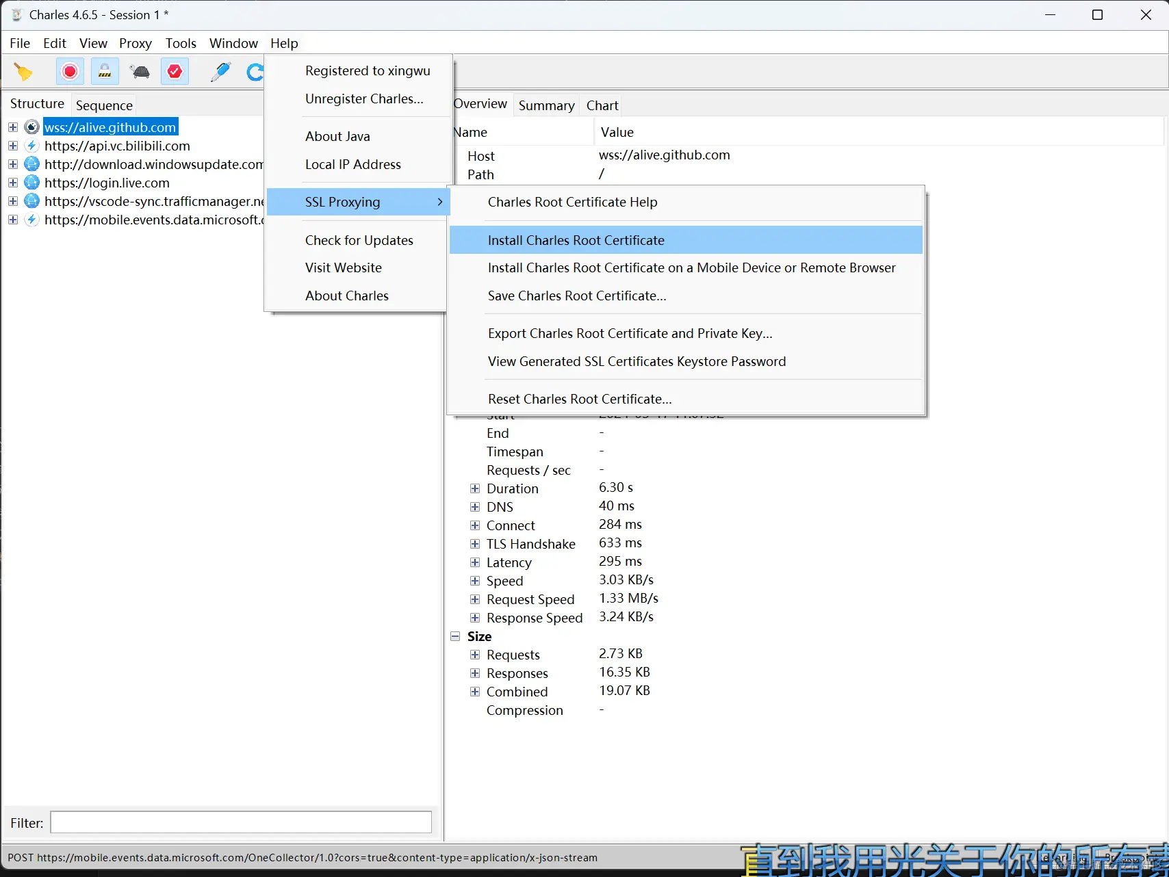Expand the download.windowsupdate.com tree node

click(13, 164)
